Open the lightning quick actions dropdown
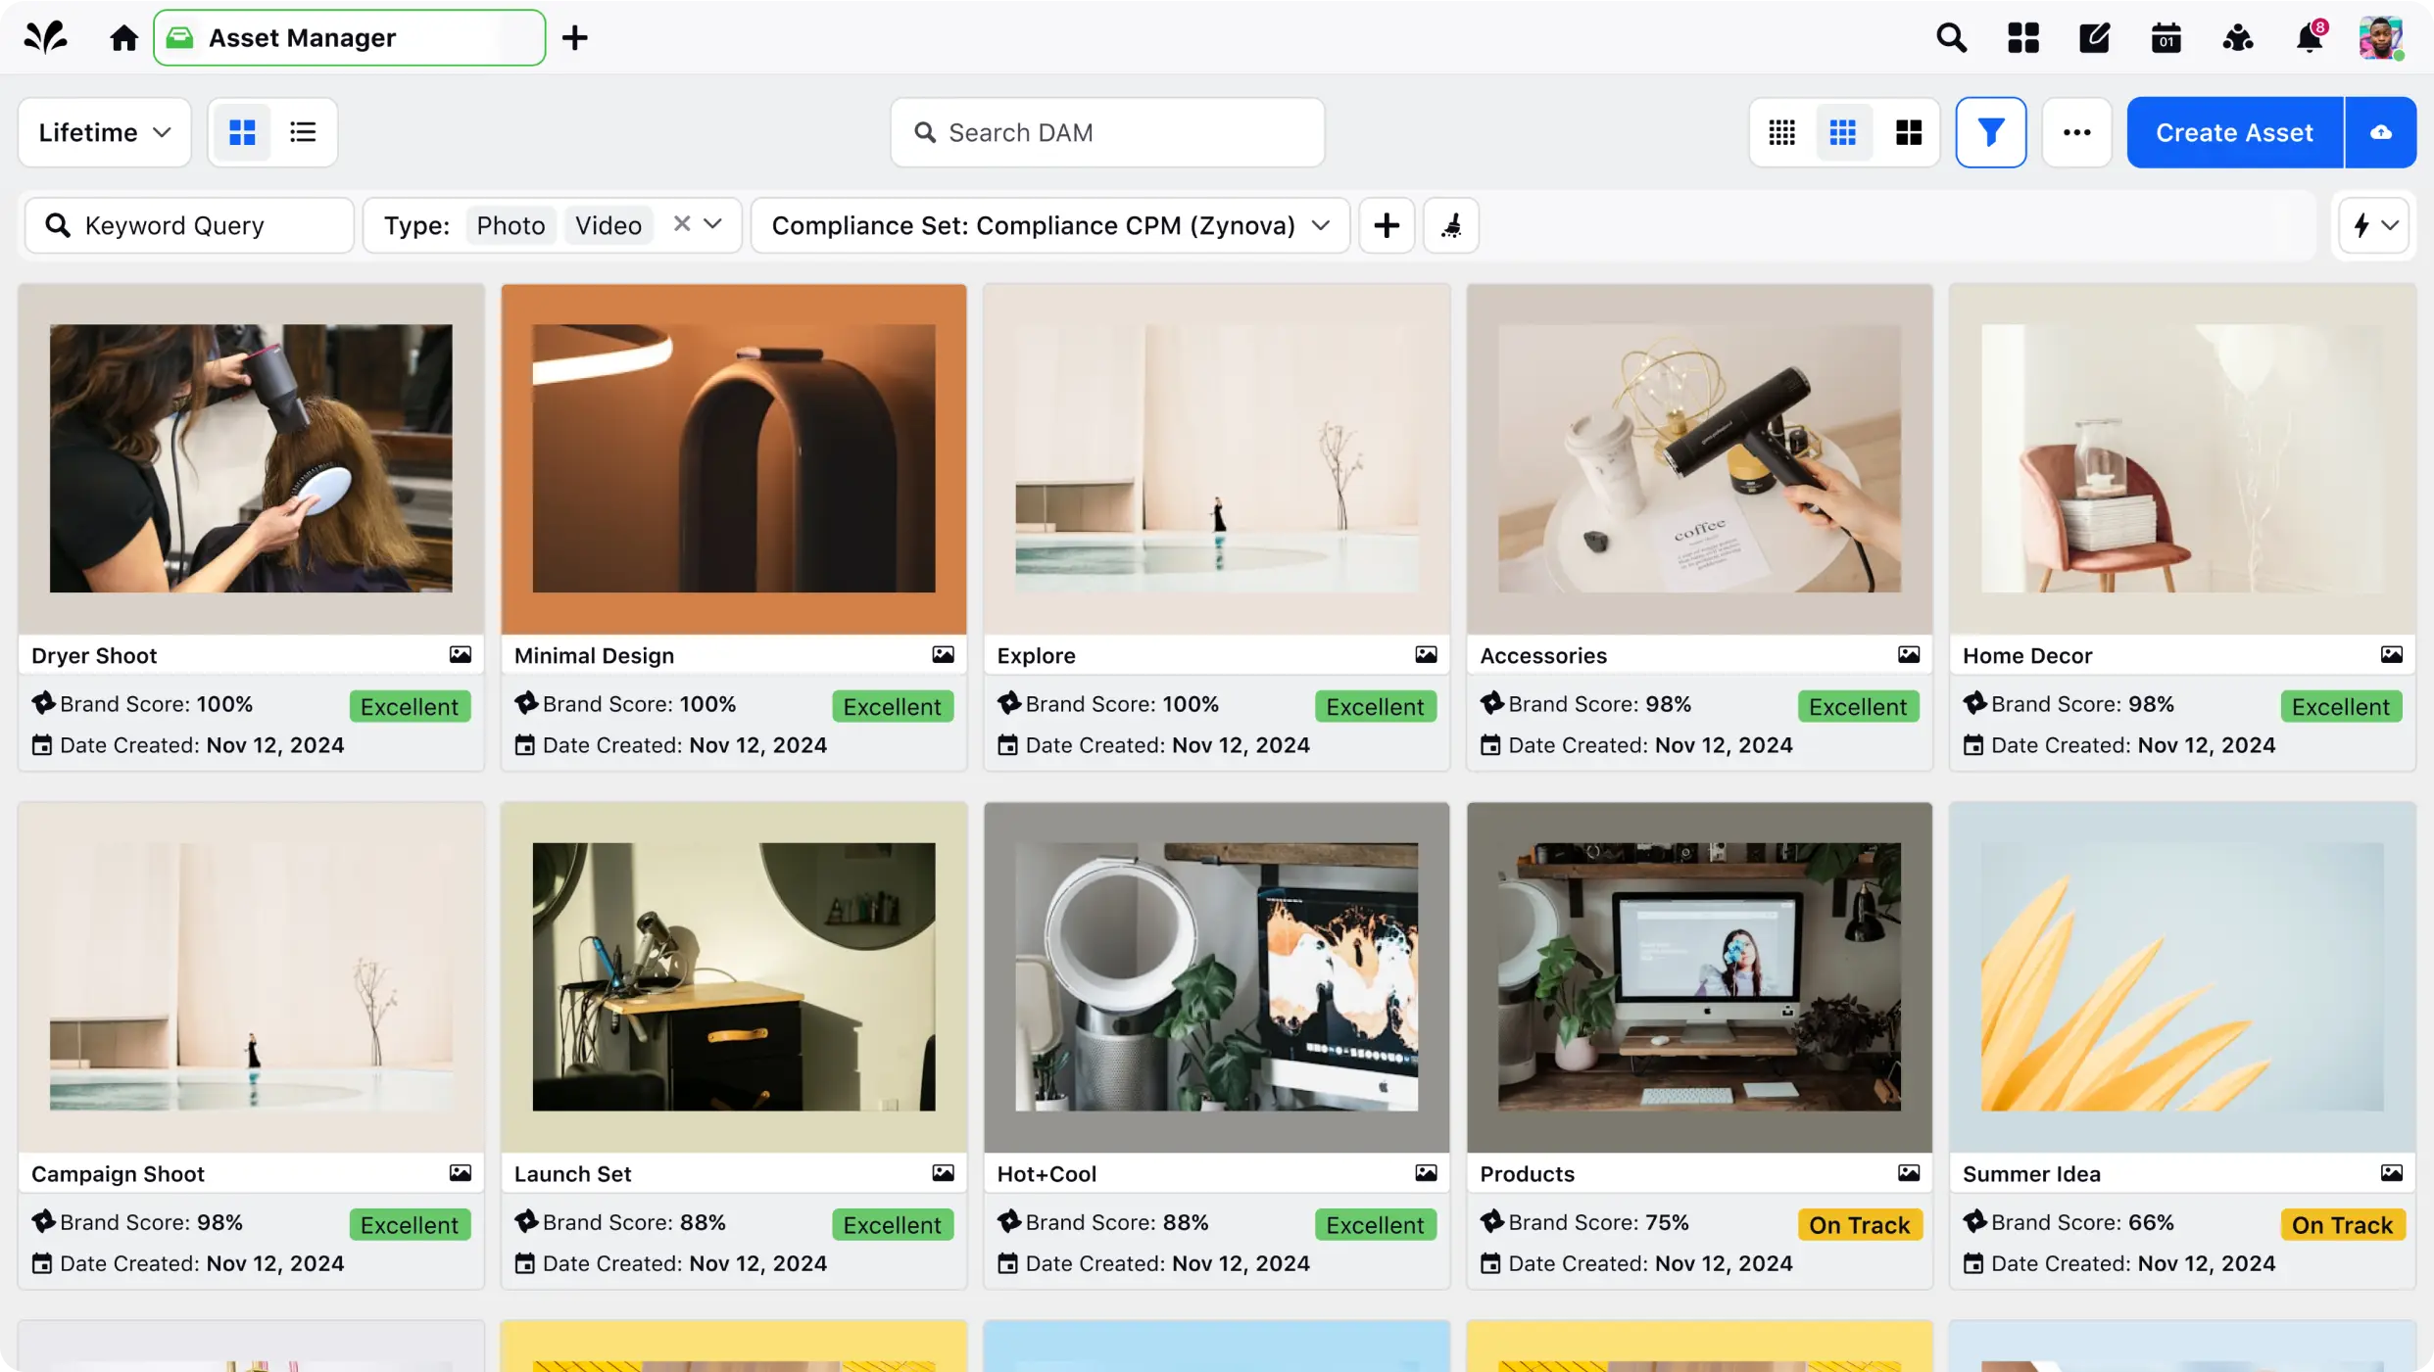Image resolution: width=2434 pixels, height=1372 pixels. (2373, 225)
